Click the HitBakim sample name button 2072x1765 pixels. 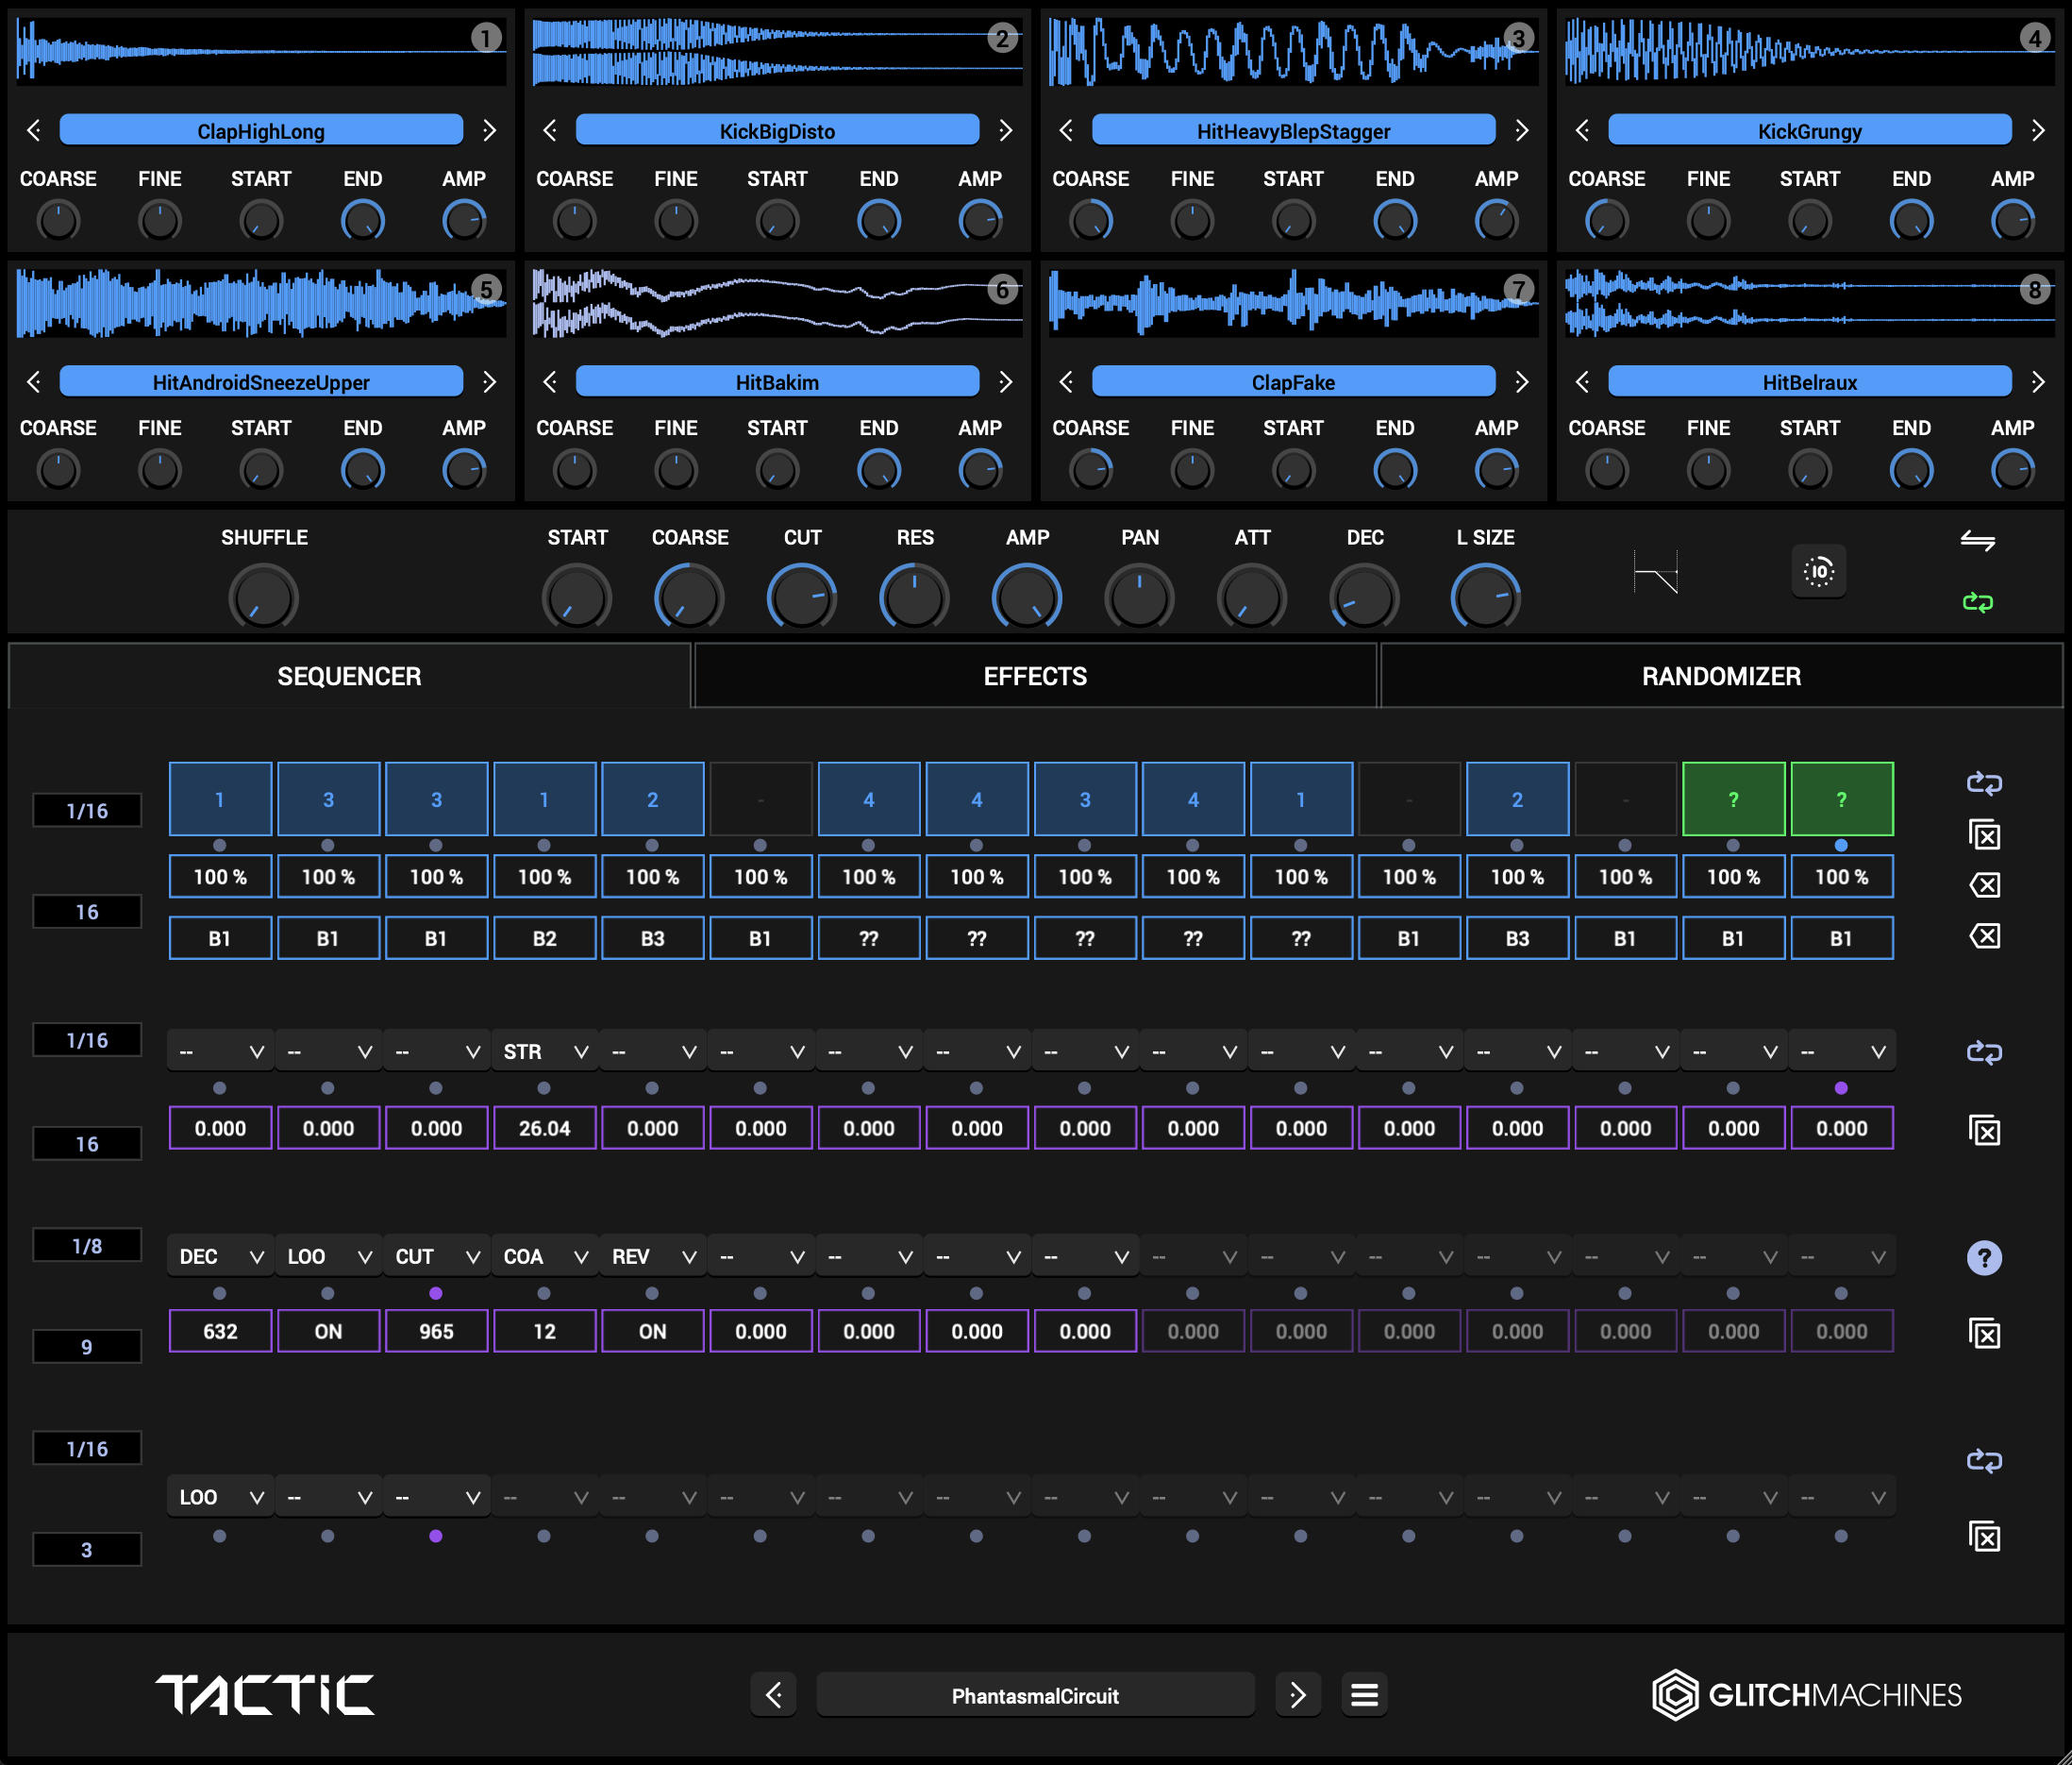(x=777, y=381)
